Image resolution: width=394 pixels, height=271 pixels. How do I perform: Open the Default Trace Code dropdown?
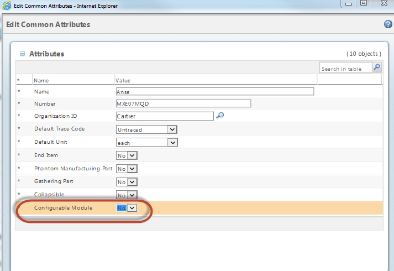[x=146, y=129]
